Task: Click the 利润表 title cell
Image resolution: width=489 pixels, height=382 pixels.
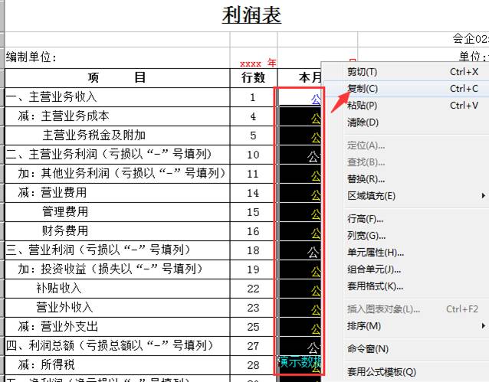Action: click(251, 15)
